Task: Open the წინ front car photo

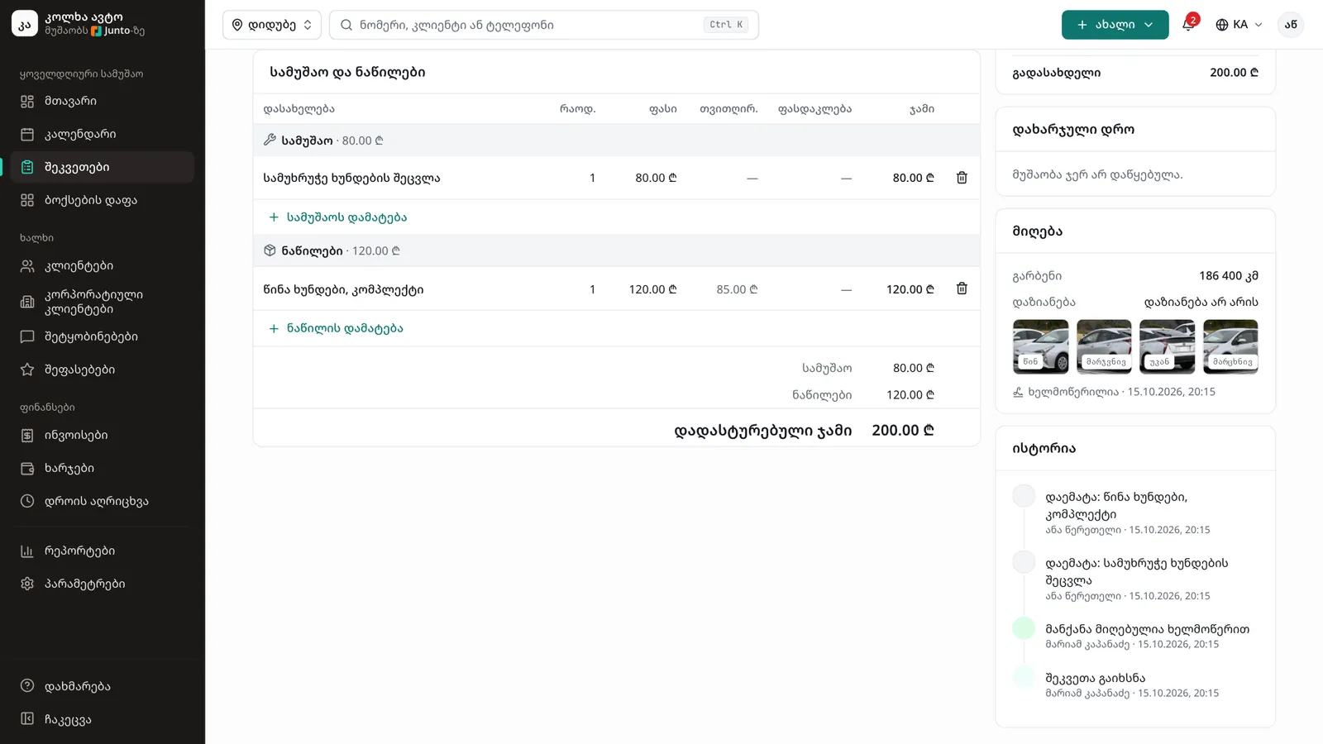Action: coord(1040,346)
